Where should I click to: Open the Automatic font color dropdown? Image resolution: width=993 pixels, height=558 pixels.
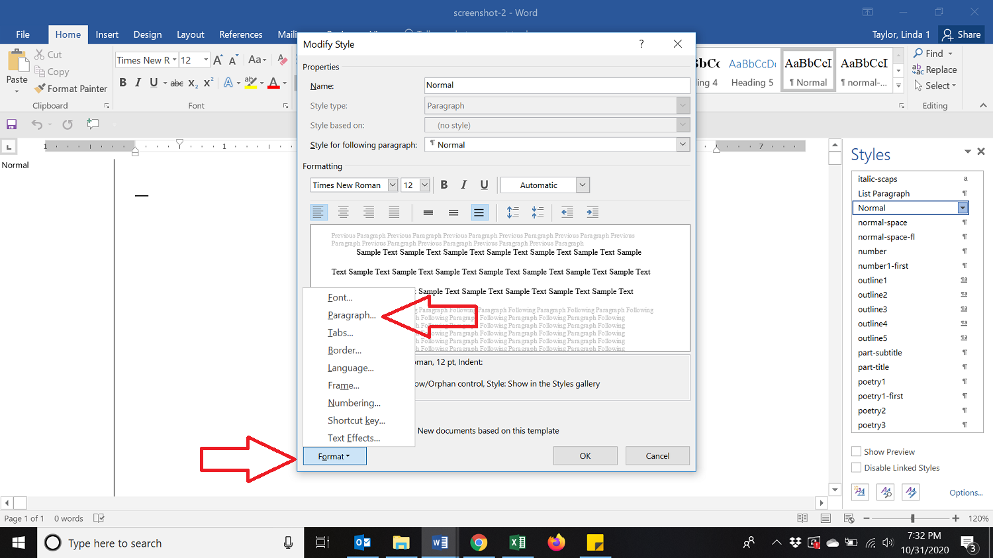coord(583,185)
